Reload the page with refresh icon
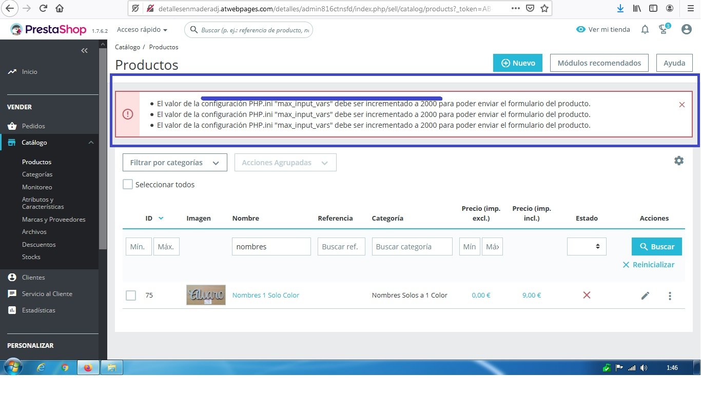This screenshot has height=394, width=701. coord(43,8)
